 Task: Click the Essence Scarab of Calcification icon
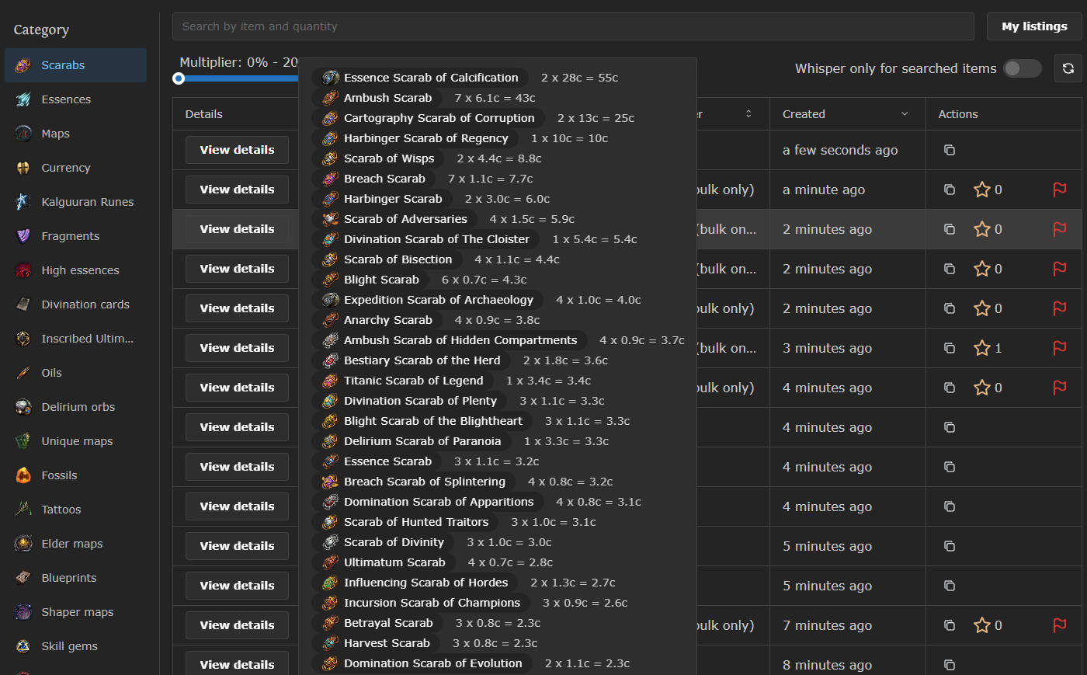(x=330, y=78)
